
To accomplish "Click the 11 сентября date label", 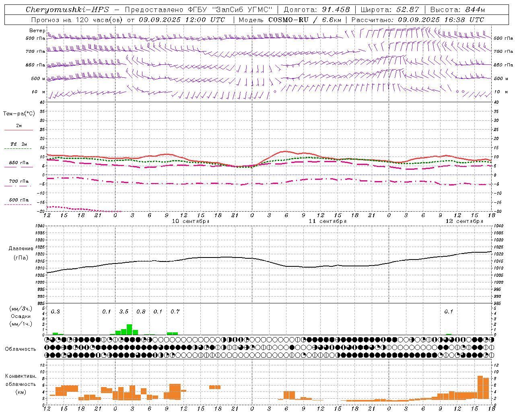I will [x=328, y=221].
